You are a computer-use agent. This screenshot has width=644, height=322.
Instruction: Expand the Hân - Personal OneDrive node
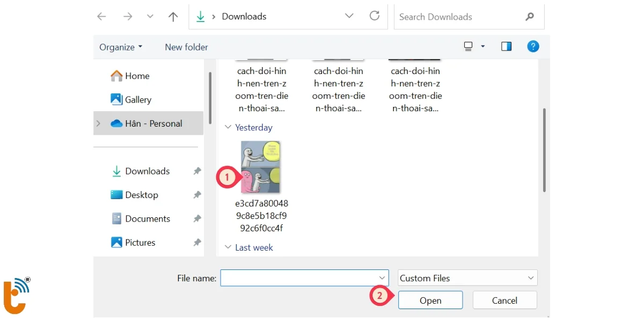click(x=98, y=123)
